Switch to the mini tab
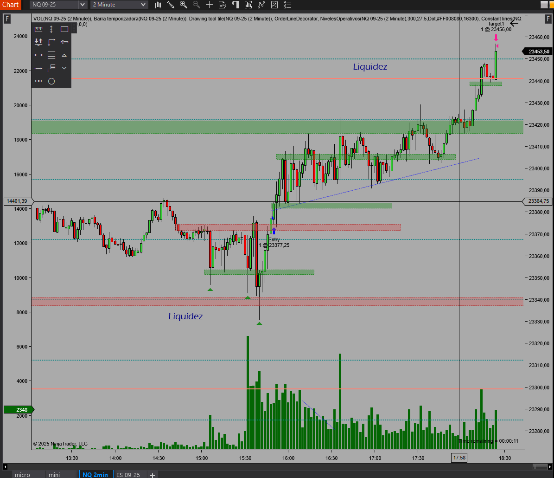Viewport: 554px width, 478px height. click(54, 474)
